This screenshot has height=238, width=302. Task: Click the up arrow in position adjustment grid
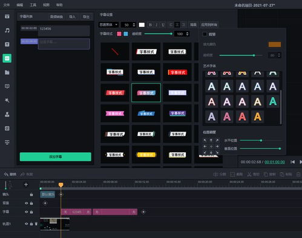[211, 140]
